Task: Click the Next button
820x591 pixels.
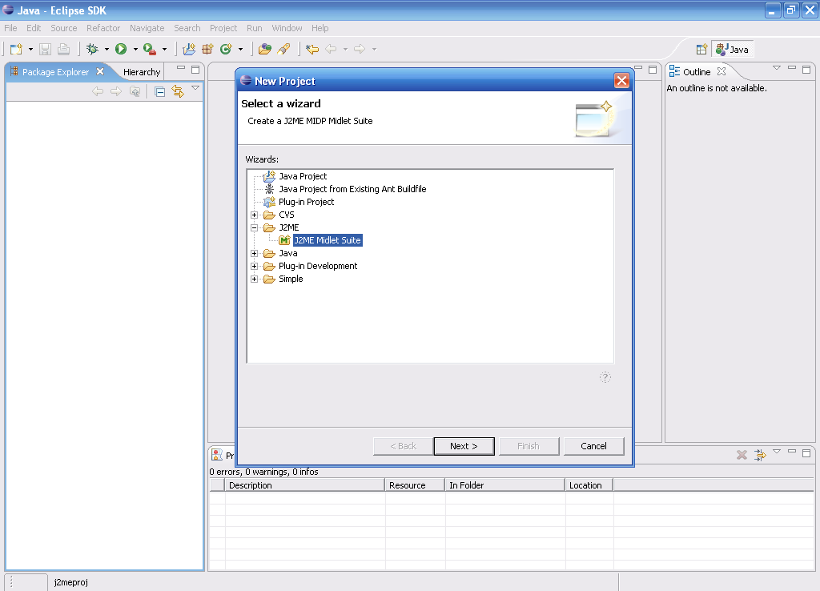Action: click(464, 446)
